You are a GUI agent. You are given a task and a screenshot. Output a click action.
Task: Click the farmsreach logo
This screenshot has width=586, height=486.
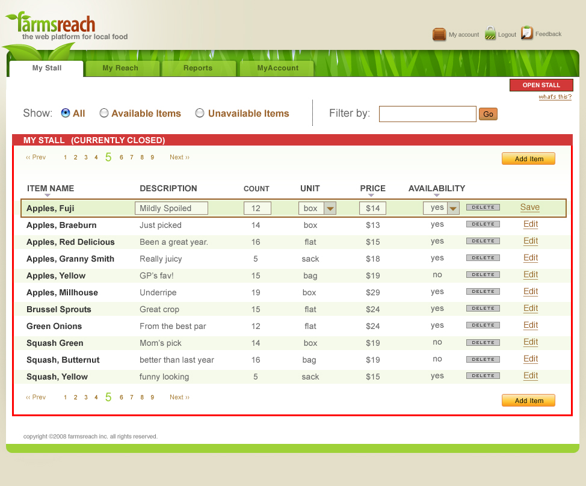[57, 25]
